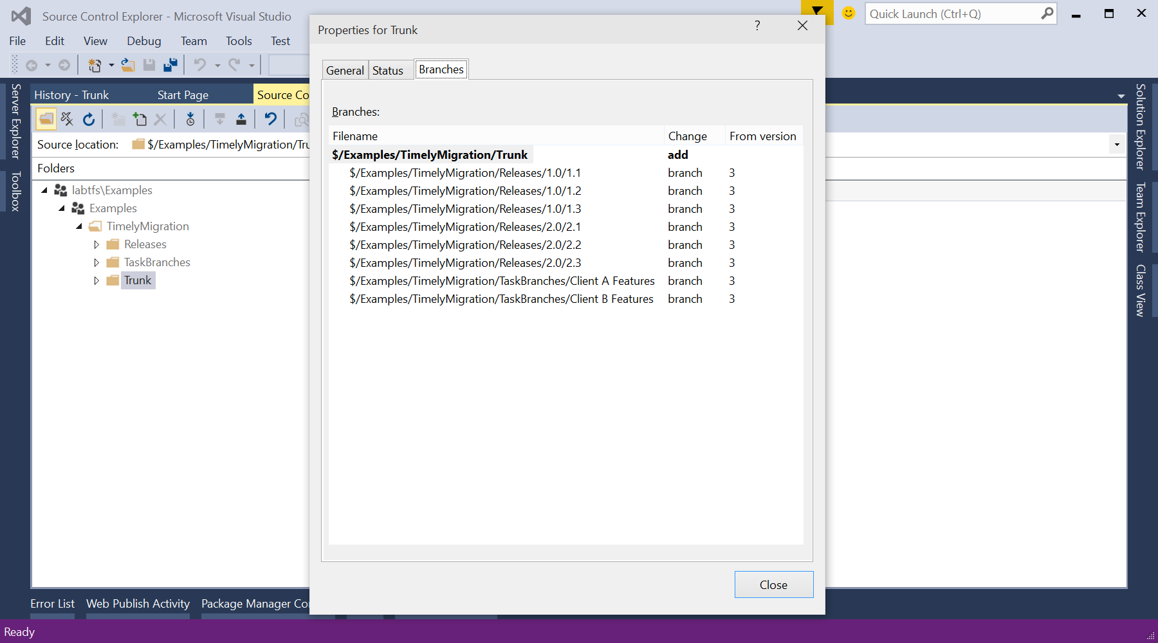Click the notifications flag icon
Image resolution: width=1158 pixels, height=643 pixels.
click(817, 12)
